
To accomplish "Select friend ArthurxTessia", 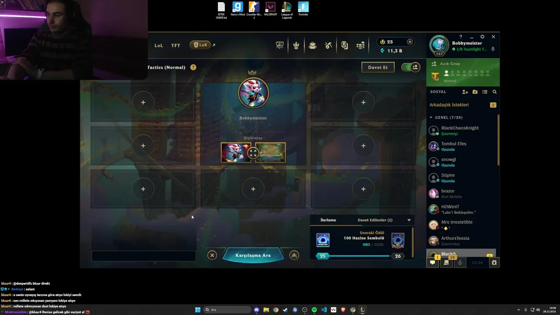I will coord(462,241).
